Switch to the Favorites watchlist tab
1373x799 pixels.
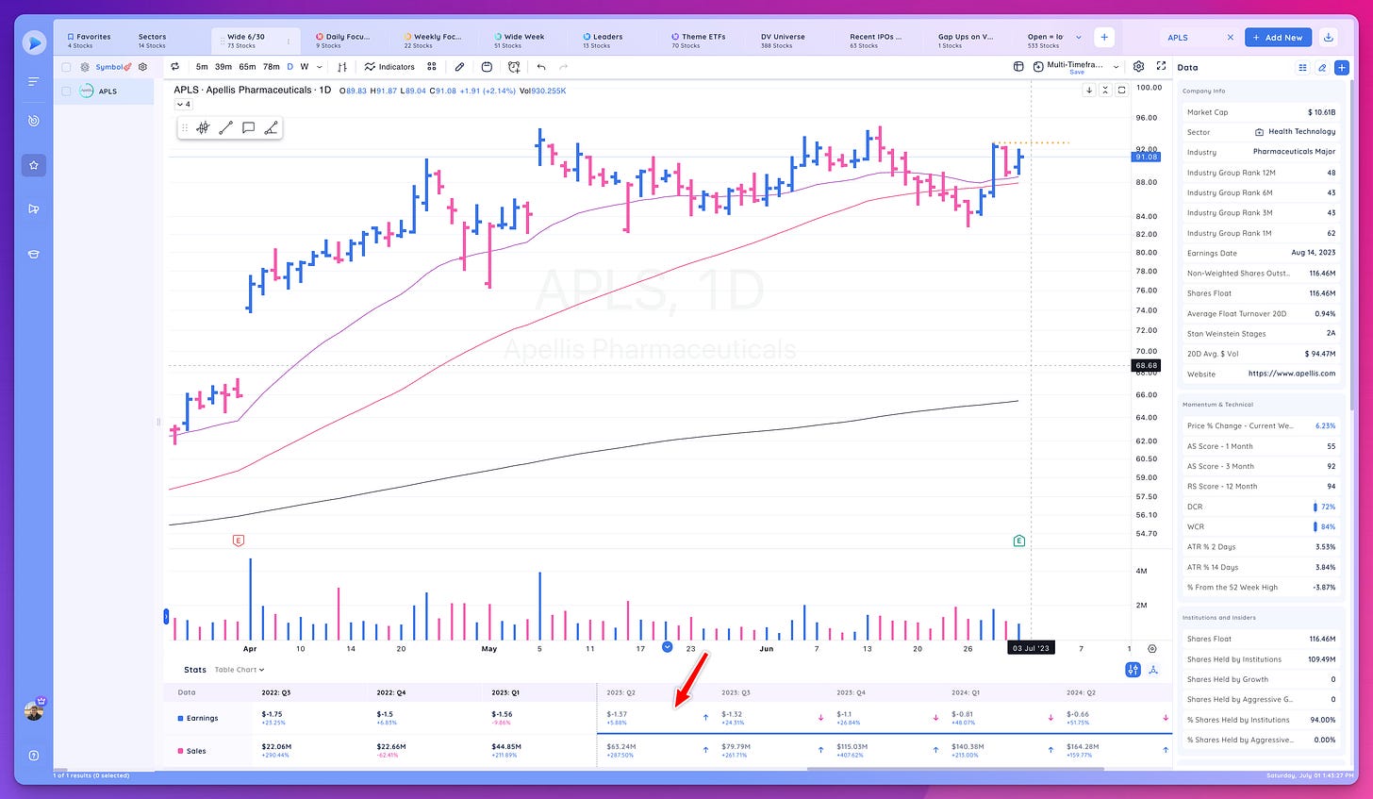(90, 41)
